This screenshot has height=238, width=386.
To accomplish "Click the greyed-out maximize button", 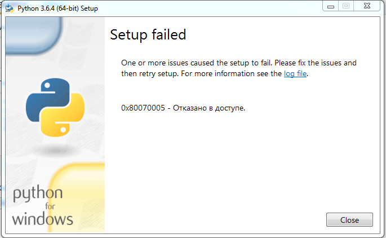I will click(x=345, y=7).
